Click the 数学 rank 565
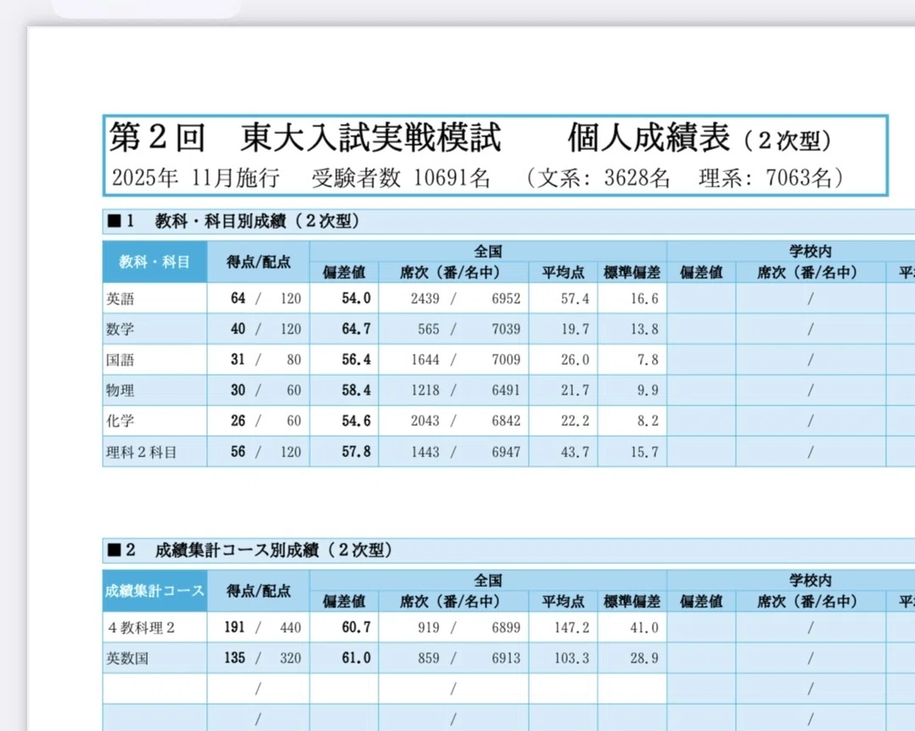This screenshot has width=915, height=731. (x=429, y=329)
